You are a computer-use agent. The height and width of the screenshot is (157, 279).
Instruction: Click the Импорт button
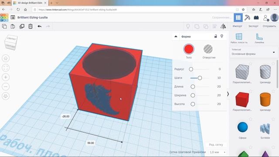point(237,26)
